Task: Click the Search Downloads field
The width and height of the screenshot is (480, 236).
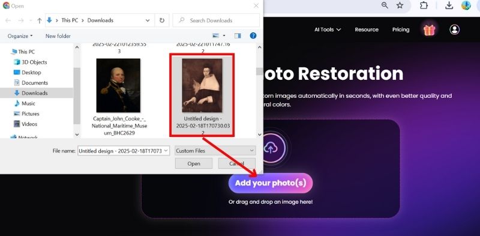Action: tap(216, 20)
